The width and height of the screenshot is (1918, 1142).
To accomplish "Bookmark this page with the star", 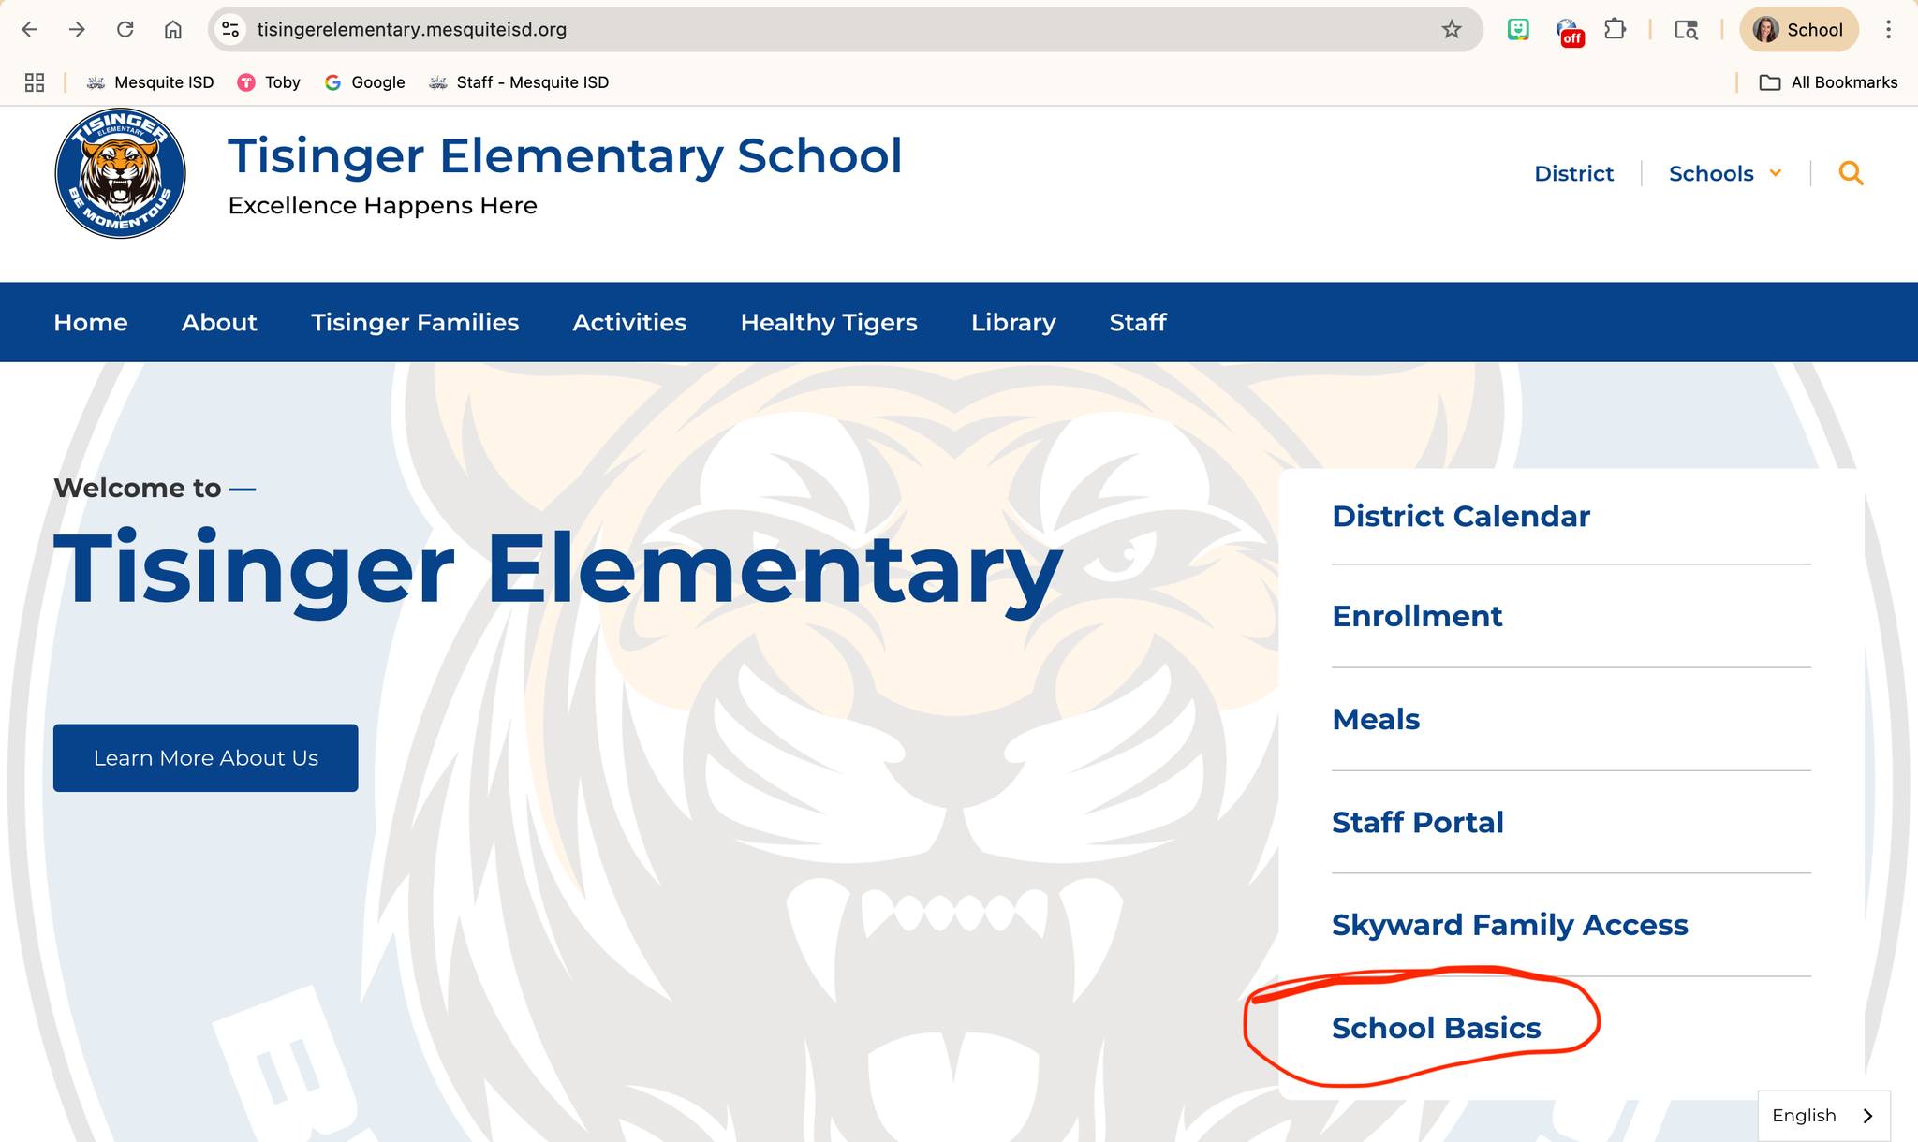I will [x=1452, y=30].
